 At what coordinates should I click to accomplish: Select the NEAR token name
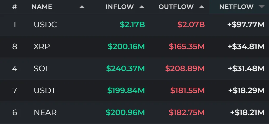[x=45, y=112]
